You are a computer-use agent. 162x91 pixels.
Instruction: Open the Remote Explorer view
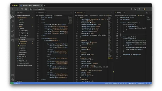click(13, 40)
